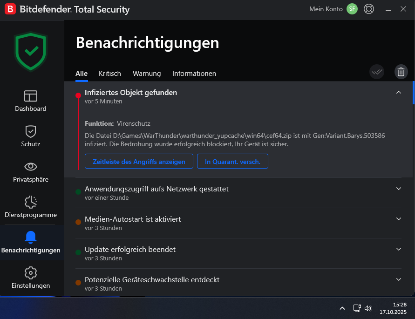Click In Quarant. versch. button

coord(232,161)
